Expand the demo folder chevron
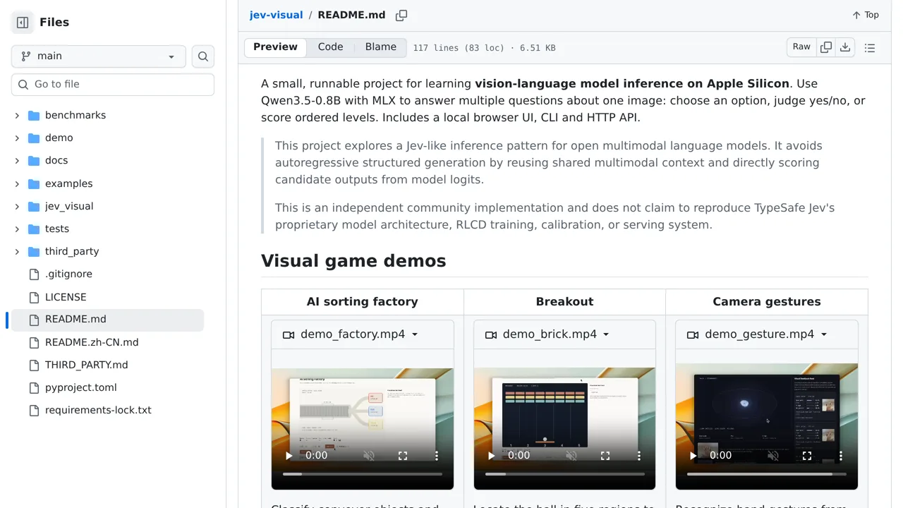The width and height of the screenshot is (903, 508). click(x=17, y=138)
